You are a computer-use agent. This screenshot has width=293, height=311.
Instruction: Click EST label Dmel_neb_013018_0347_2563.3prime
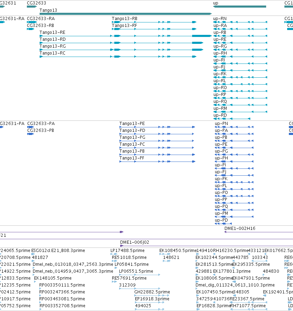pyautogui.click(x=73, y=264)
